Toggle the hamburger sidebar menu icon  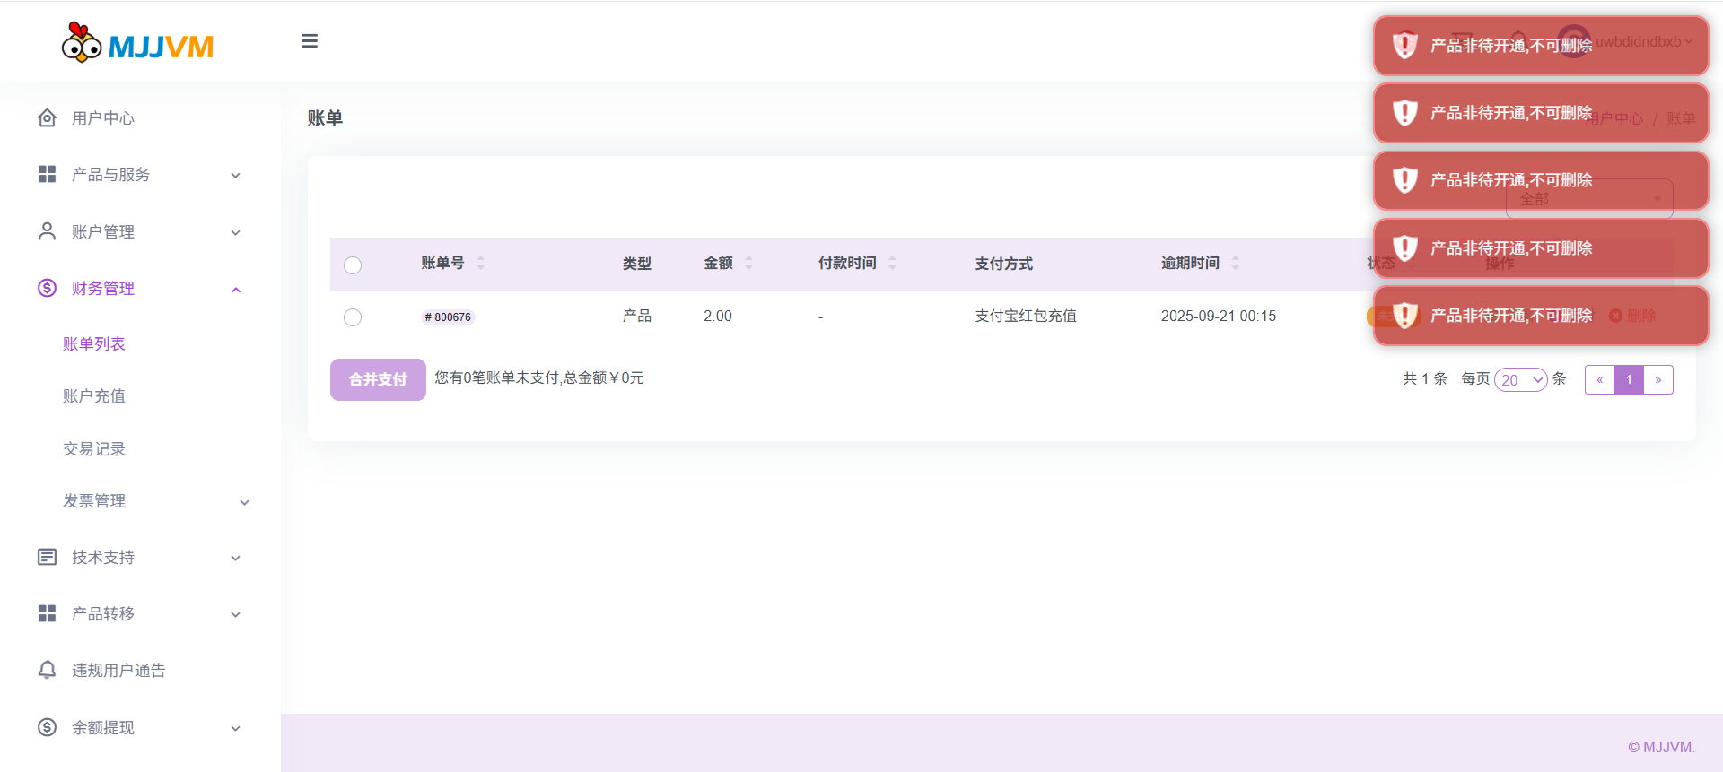pos(310,41)
